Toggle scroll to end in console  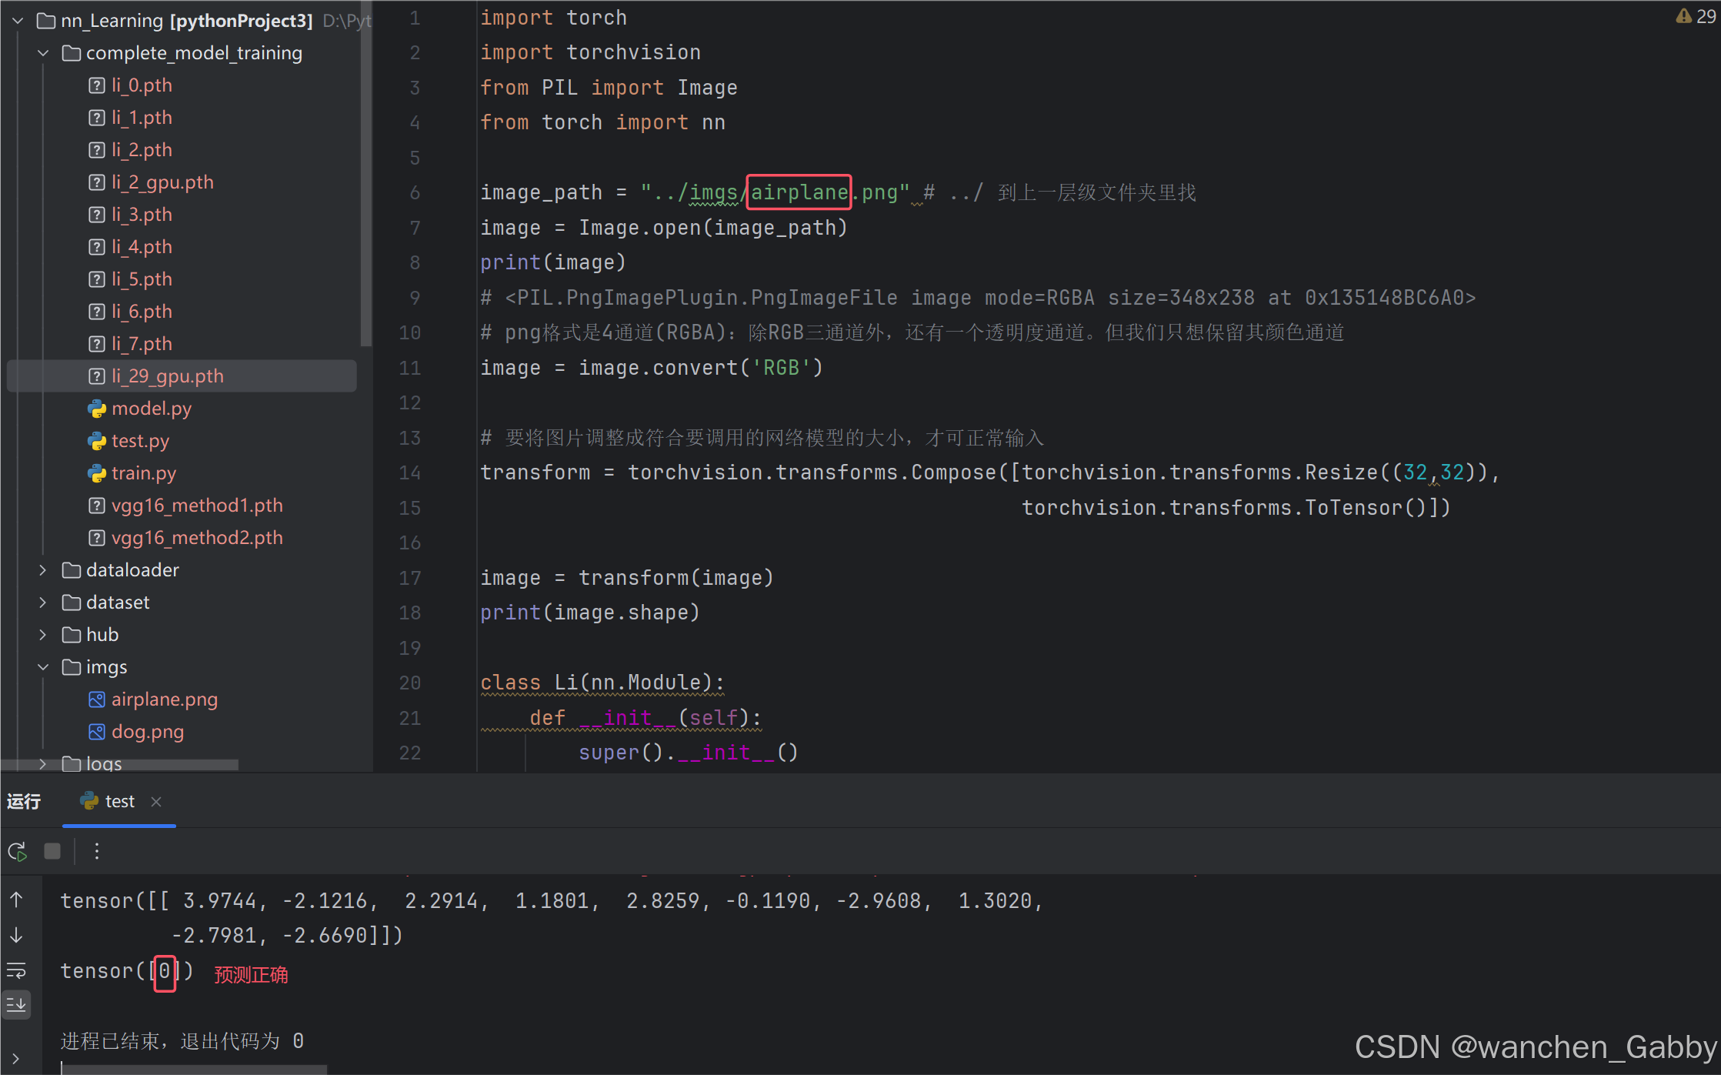[x=16, y=1004]
